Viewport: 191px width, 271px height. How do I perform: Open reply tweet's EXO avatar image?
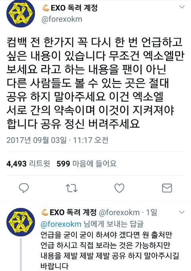(21, 222)
